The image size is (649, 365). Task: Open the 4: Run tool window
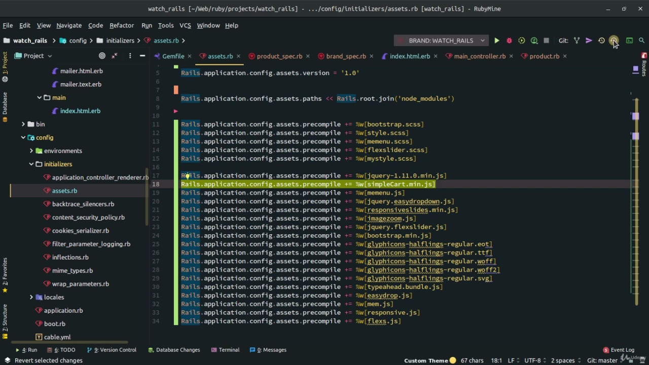(x=26, y=350)
